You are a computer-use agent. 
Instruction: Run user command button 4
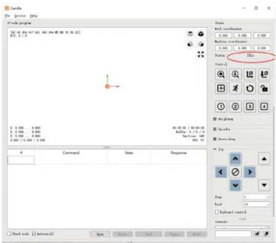pyautogui.click(x=264, y=106)
